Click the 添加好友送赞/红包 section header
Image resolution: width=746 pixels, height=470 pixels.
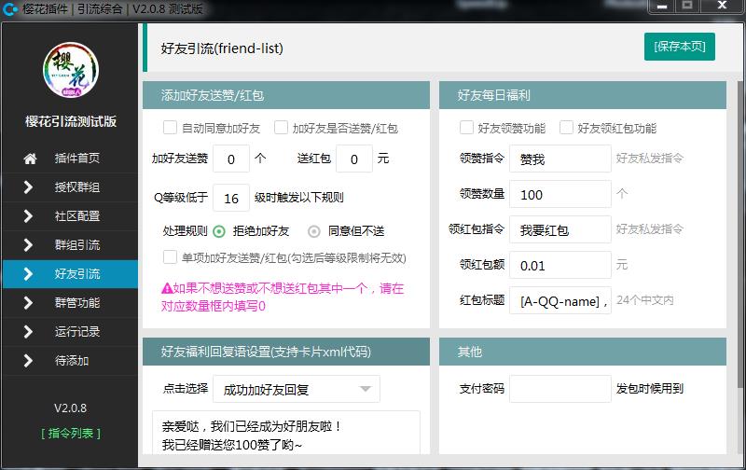click(x=286, y=95)
